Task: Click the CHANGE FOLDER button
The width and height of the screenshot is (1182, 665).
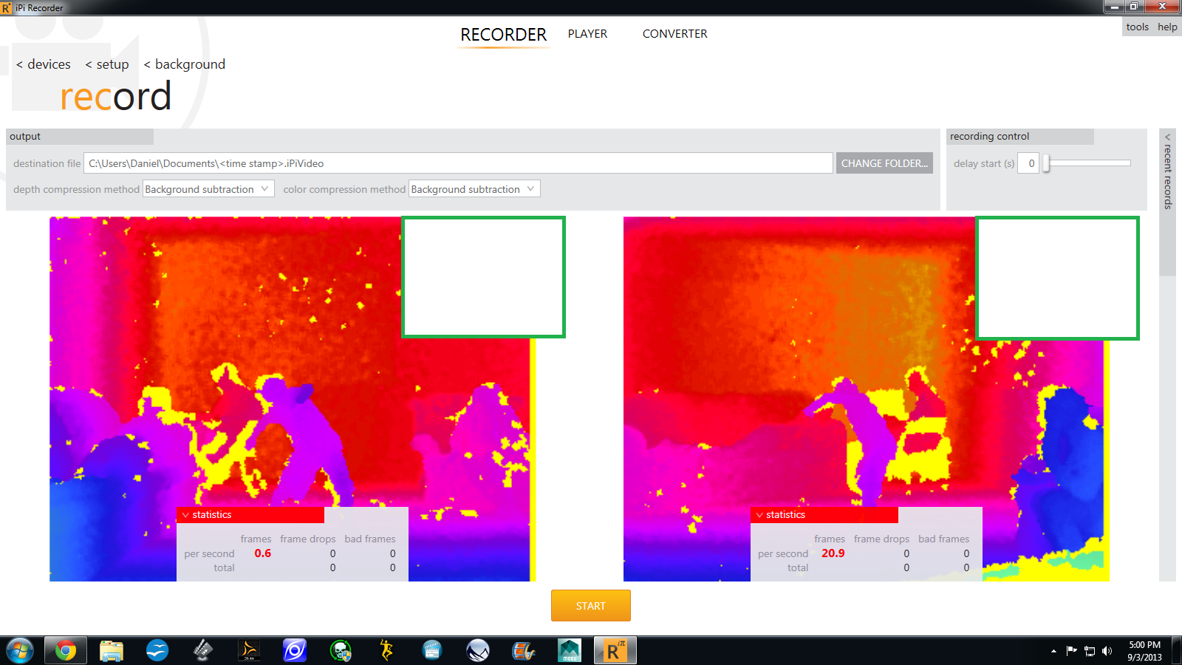Action: (x=884, y=163)
